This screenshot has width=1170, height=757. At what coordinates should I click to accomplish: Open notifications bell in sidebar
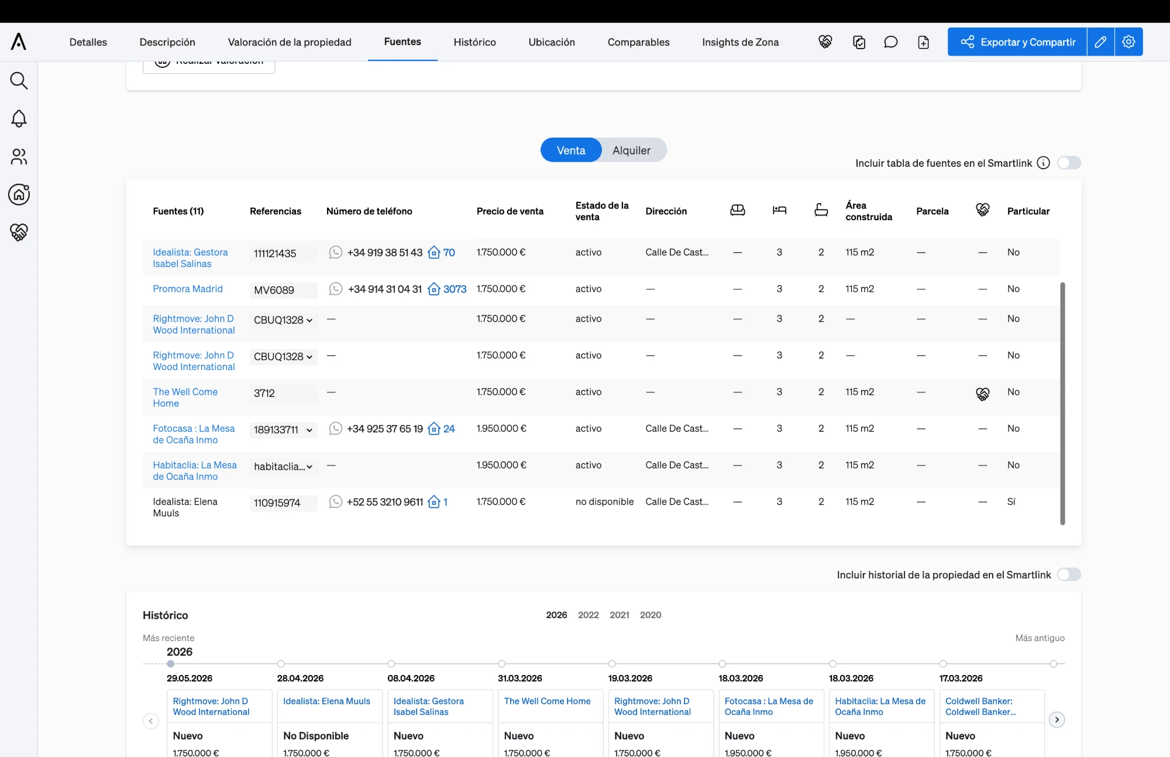pos(19,119)
